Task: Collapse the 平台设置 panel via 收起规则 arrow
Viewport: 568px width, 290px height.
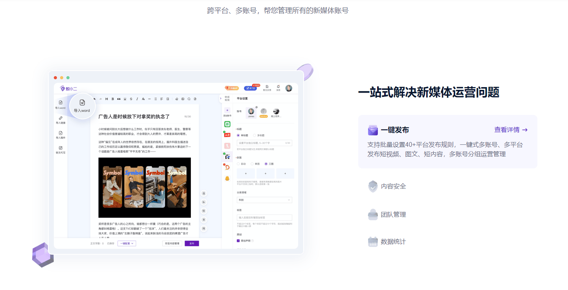Action: click(x=221, y=99)
